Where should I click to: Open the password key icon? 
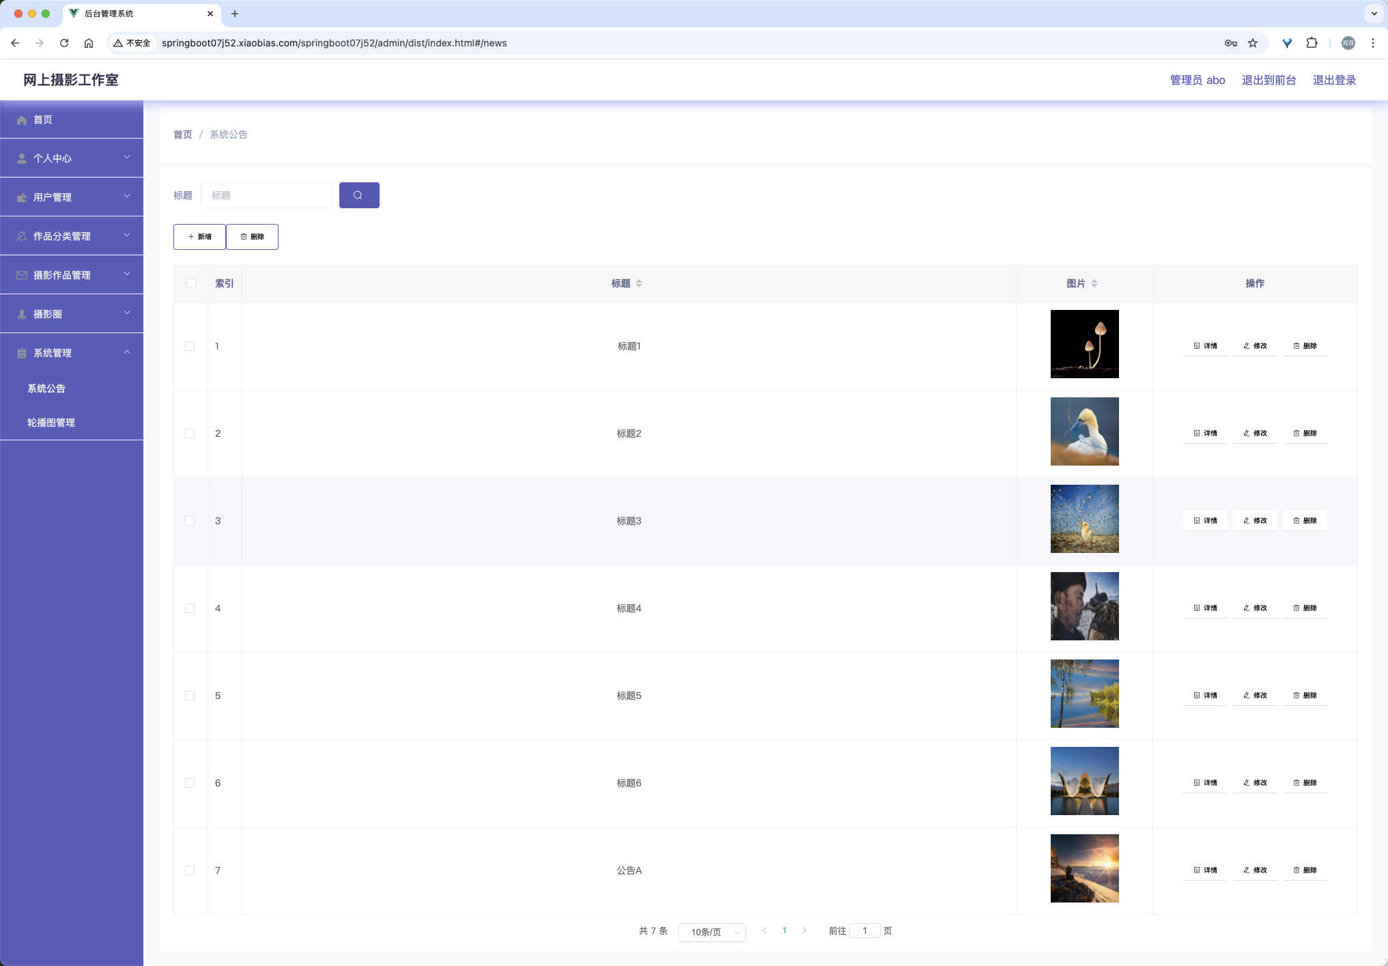click(1231, 43)
